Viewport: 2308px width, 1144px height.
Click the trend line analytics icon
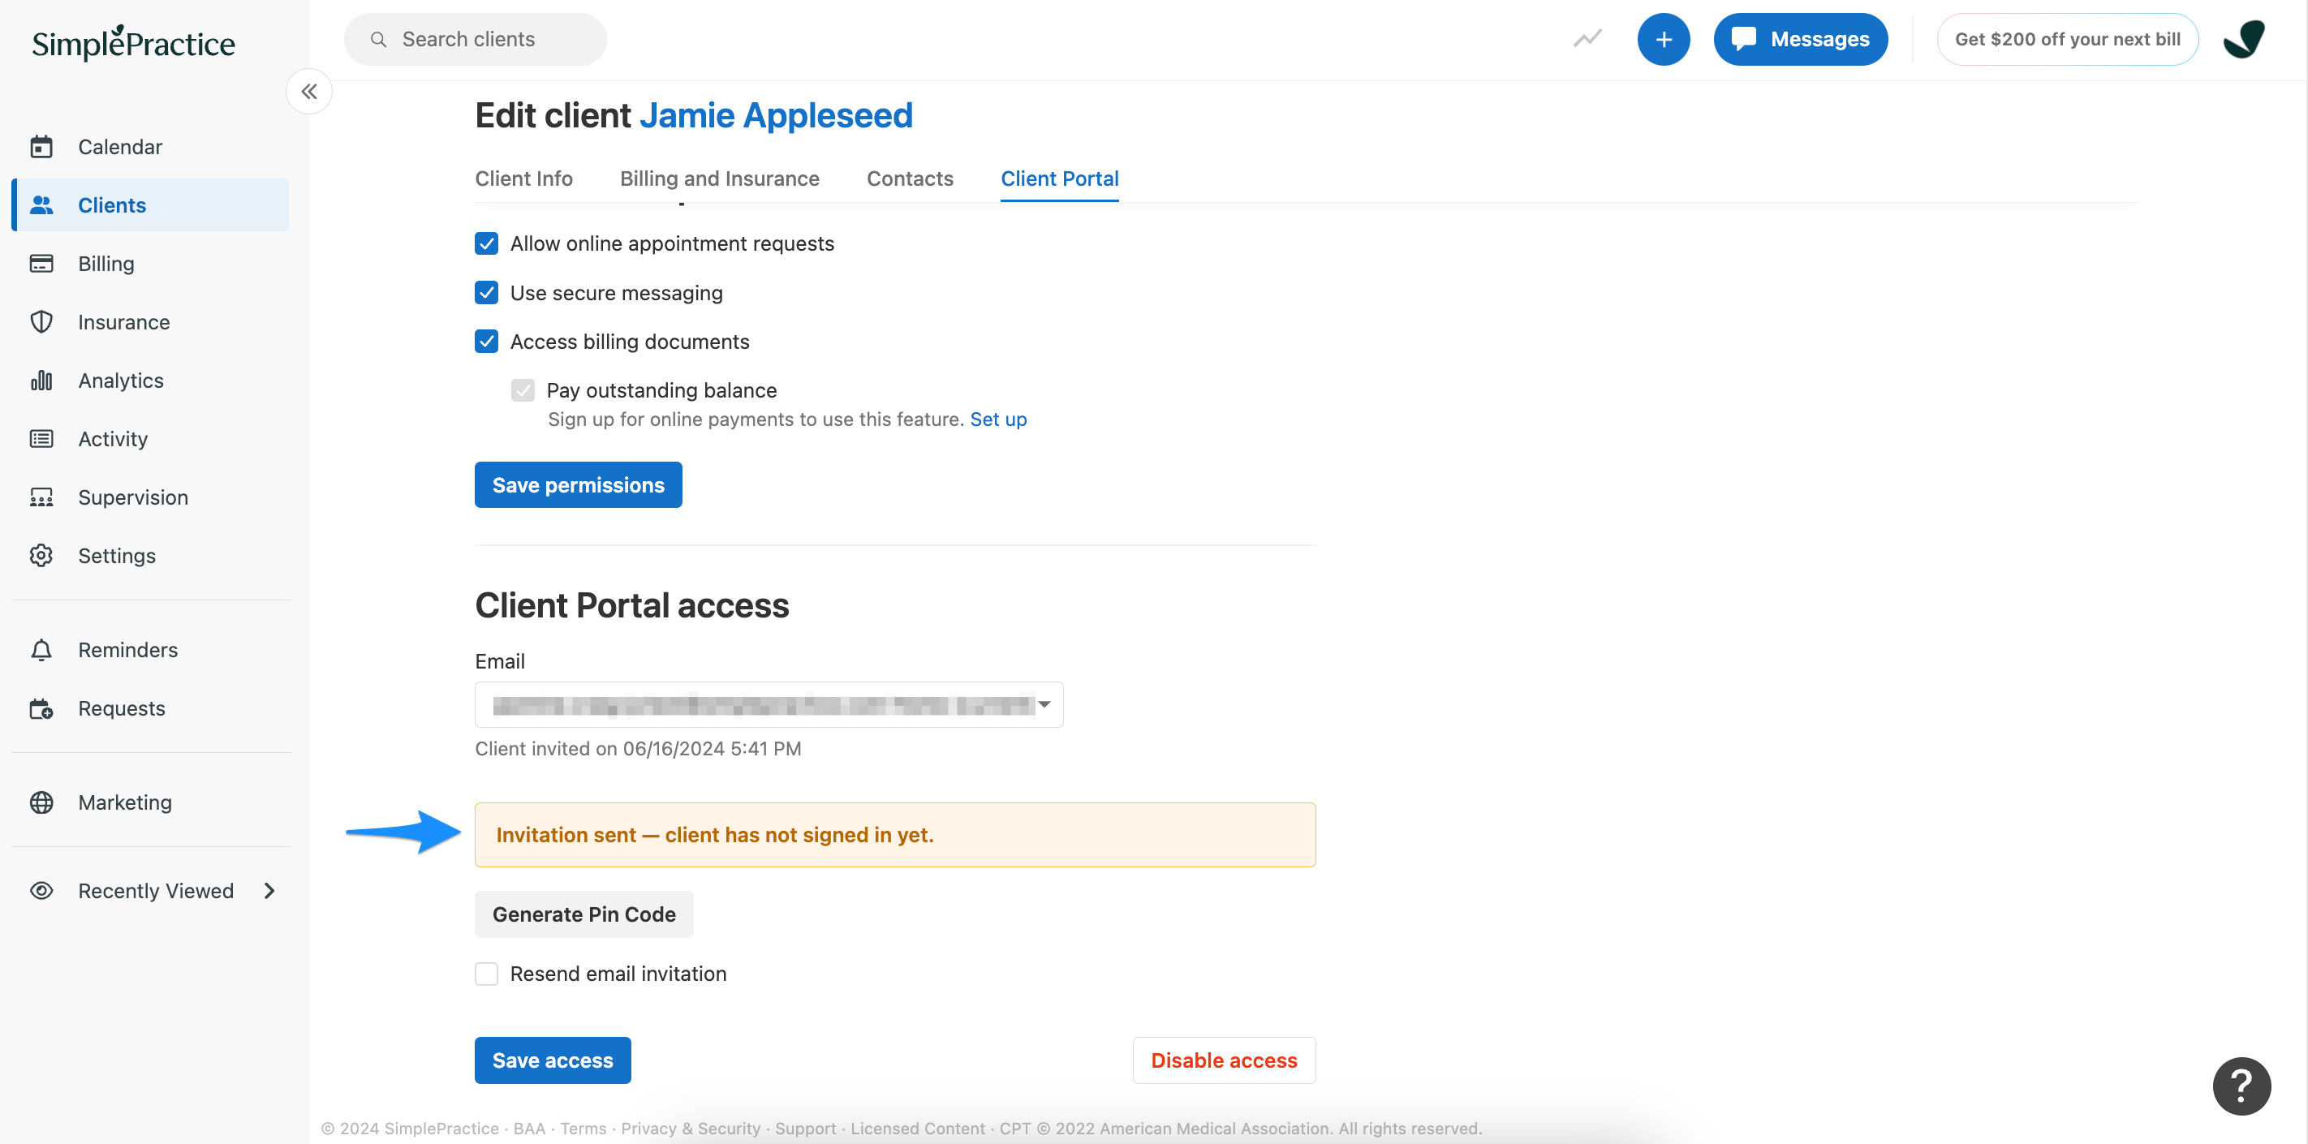coord(1587,38)
